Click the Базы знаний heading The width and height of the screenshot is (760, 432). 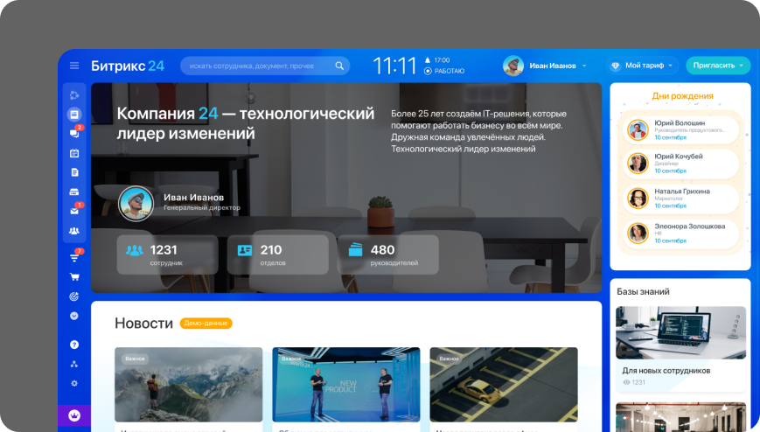[x=643, y=291]
